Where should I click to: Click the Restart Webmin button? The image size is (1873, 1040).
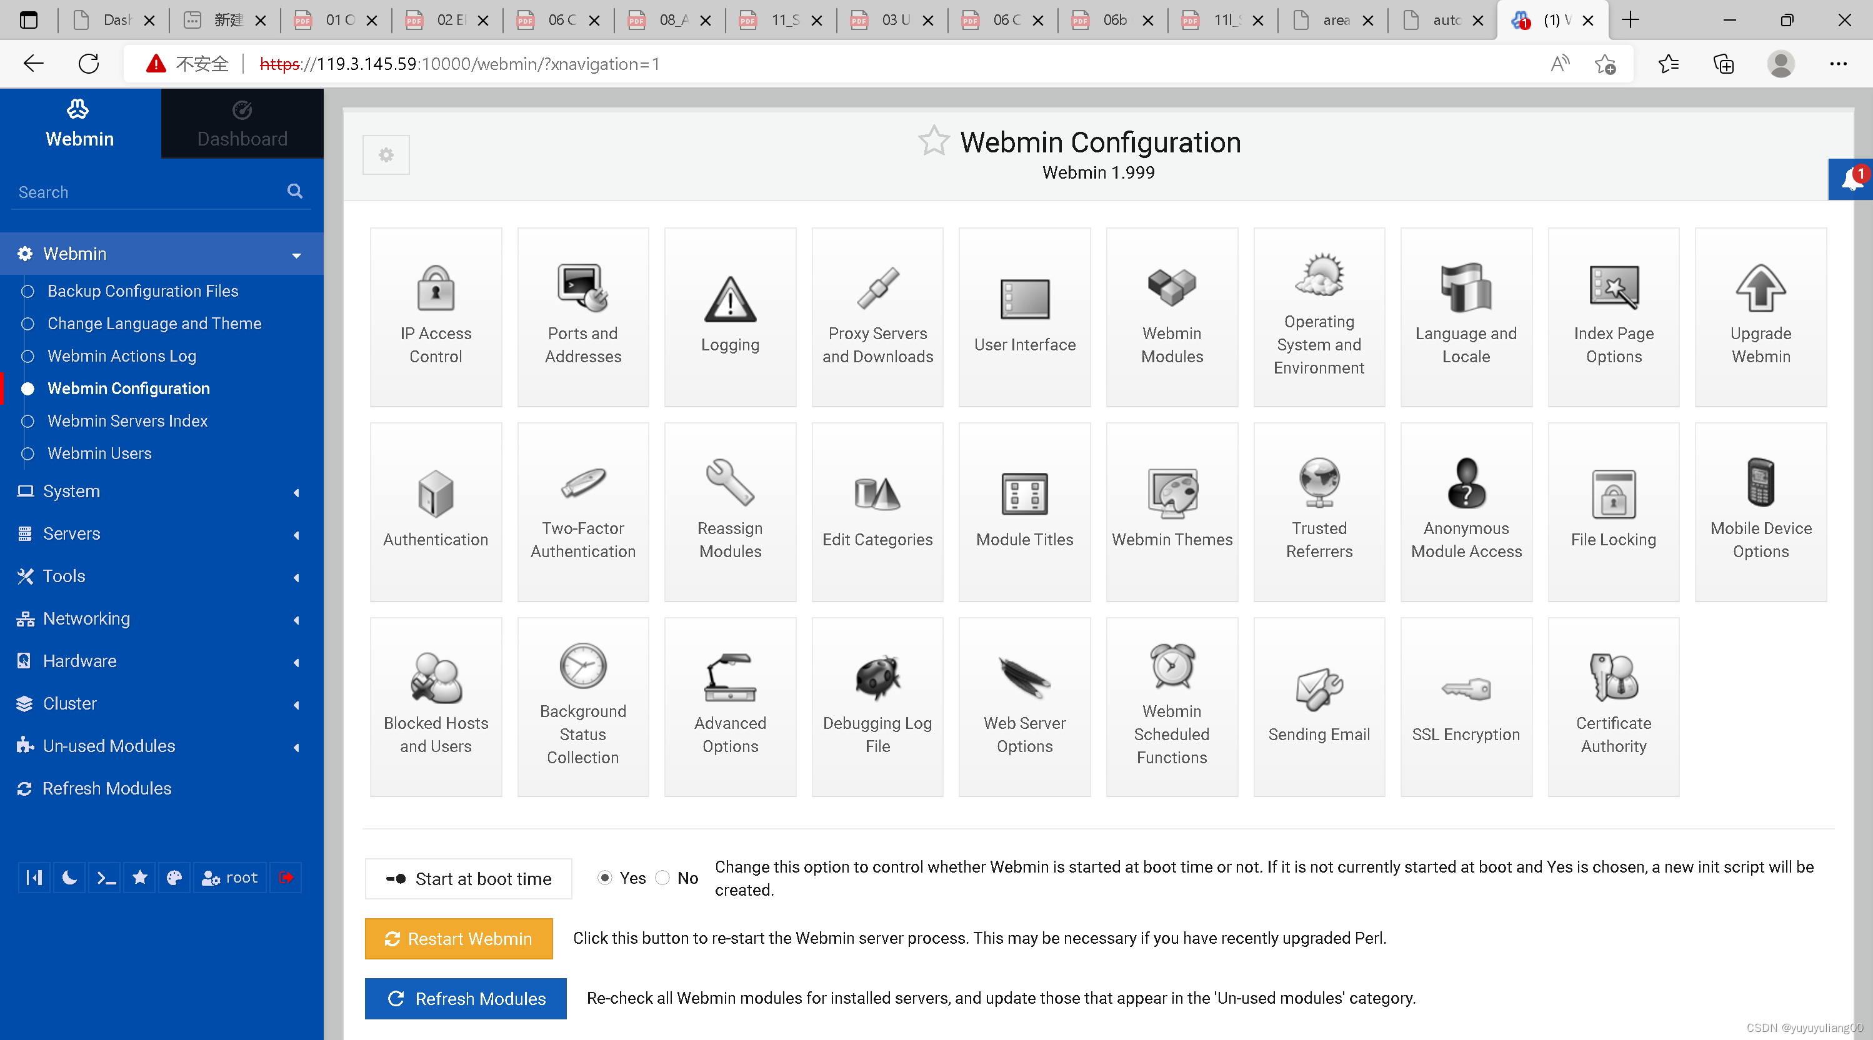pyautogui.click(x=459, y=939)
